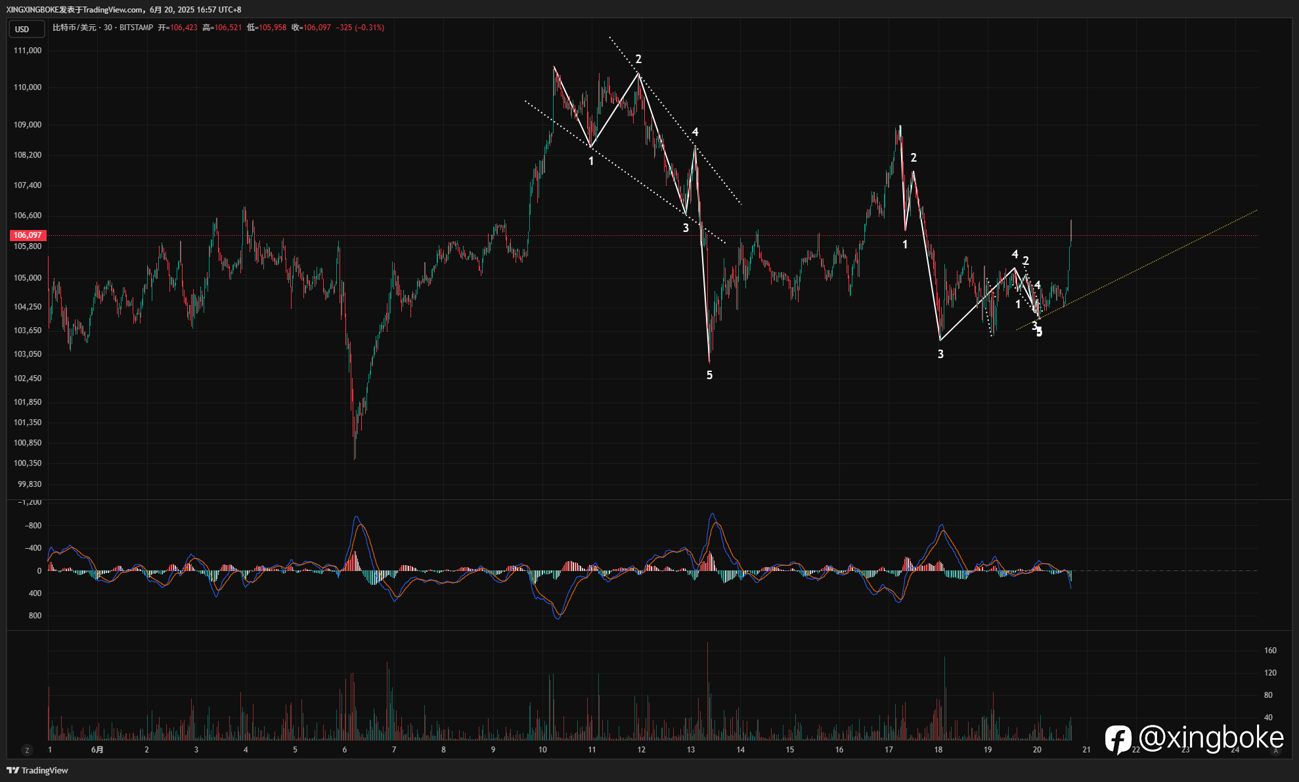Click the 6月 month label on time axis

tap(97, 750)
